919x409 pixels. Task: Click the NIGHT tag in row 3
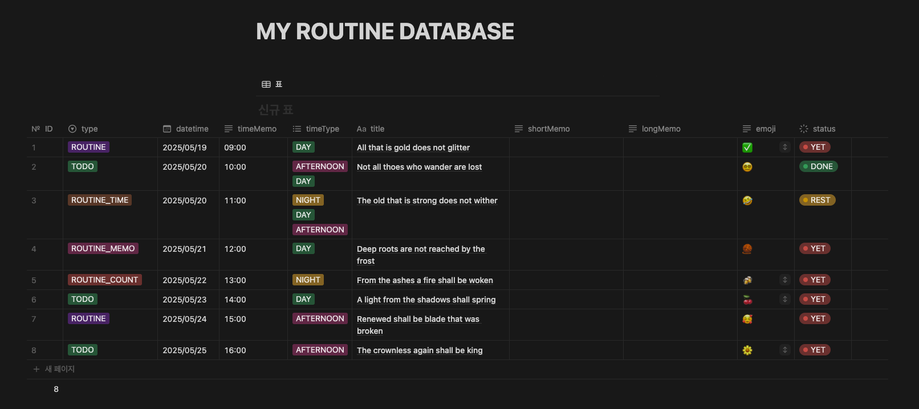click(308, 200)
